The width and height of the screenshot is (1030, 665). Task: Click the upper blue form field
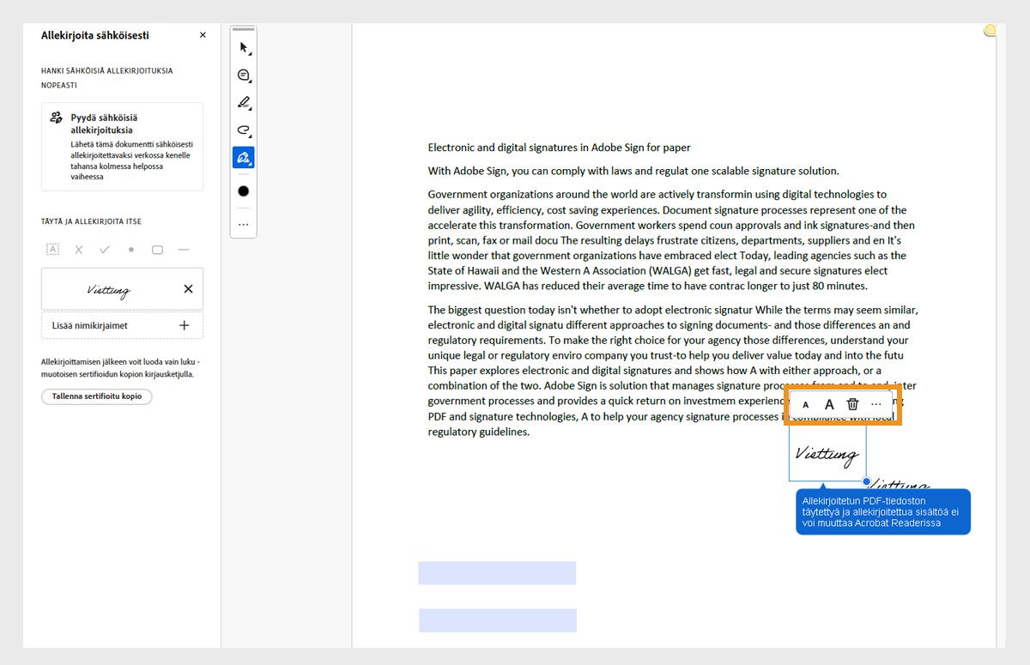pos(497,573)
